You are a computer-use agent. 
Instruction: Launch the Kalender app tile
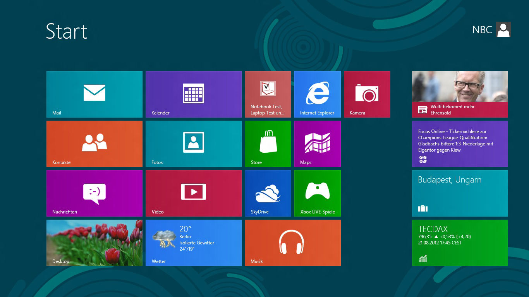[x=193, y=94]
